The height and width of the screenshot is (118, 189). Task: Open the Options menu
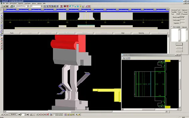34,3
